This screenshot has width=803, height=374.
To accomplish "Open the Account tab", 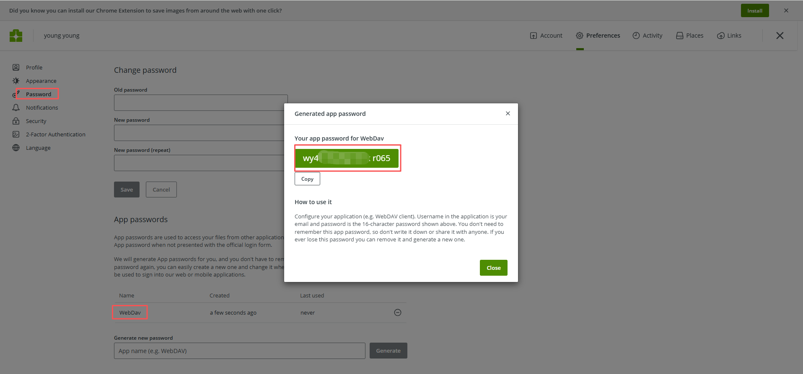I will point(546,36).
